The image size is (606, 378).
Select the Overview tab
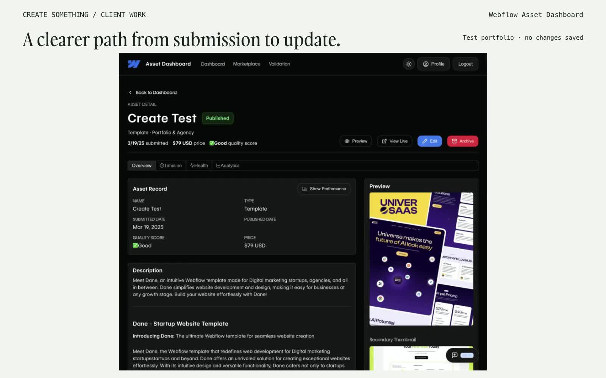click(142, 166)
